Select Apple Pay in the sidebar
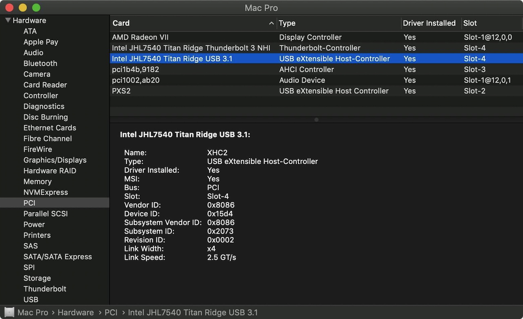Image resolution: width=523 pixels, height=319 pixels. (x=41, y=42)
